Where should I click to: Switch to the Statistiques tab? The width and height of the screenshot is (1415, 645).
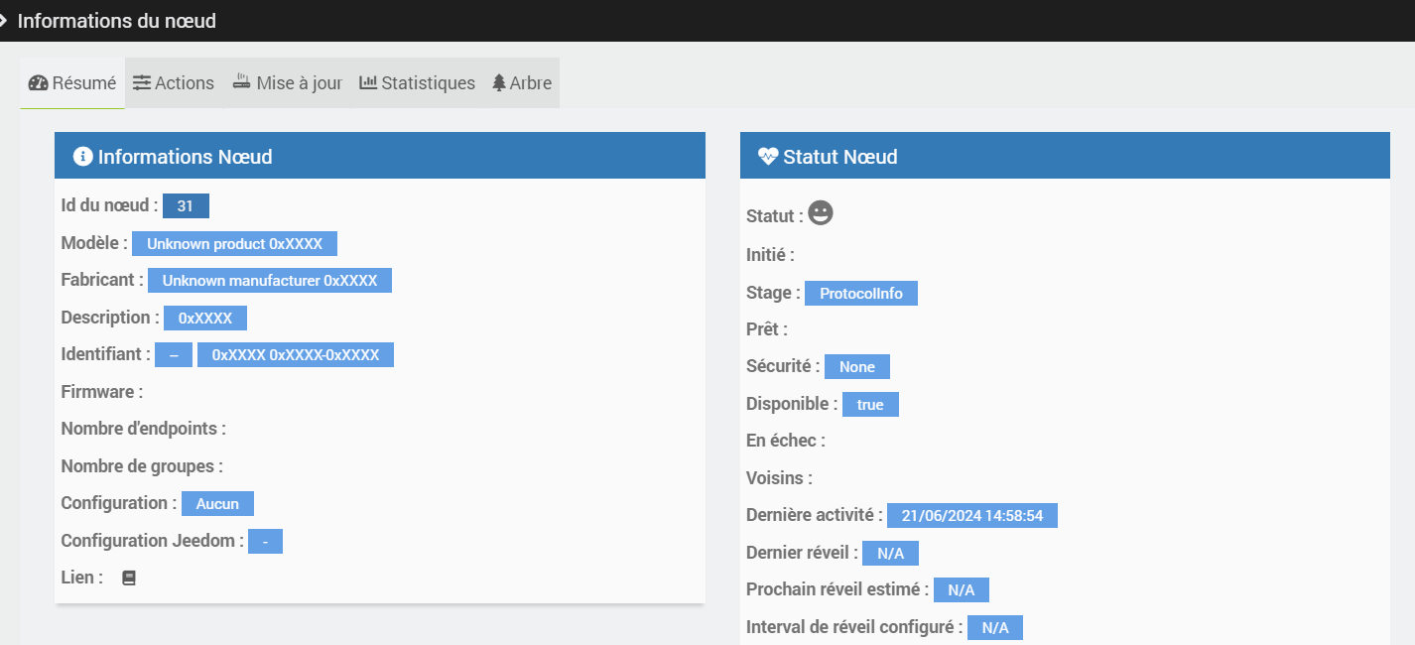(417, 83)
